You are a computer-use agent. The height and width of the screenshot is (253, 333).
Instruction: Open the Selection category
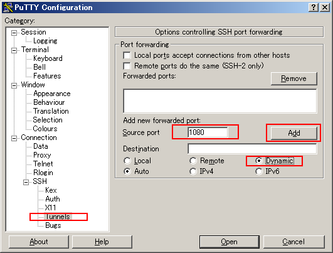click(48, 120)
